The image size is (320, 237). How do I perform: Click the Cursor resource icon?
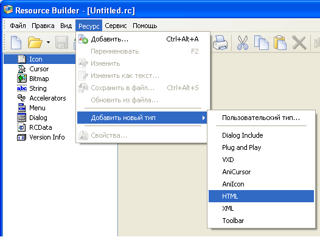click(x=22, y=69)
